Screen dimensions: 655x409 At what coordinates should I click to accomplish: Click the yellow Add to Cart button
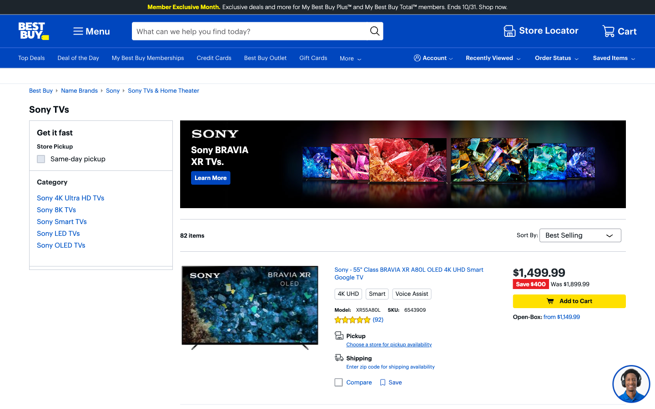pos(569,301)
